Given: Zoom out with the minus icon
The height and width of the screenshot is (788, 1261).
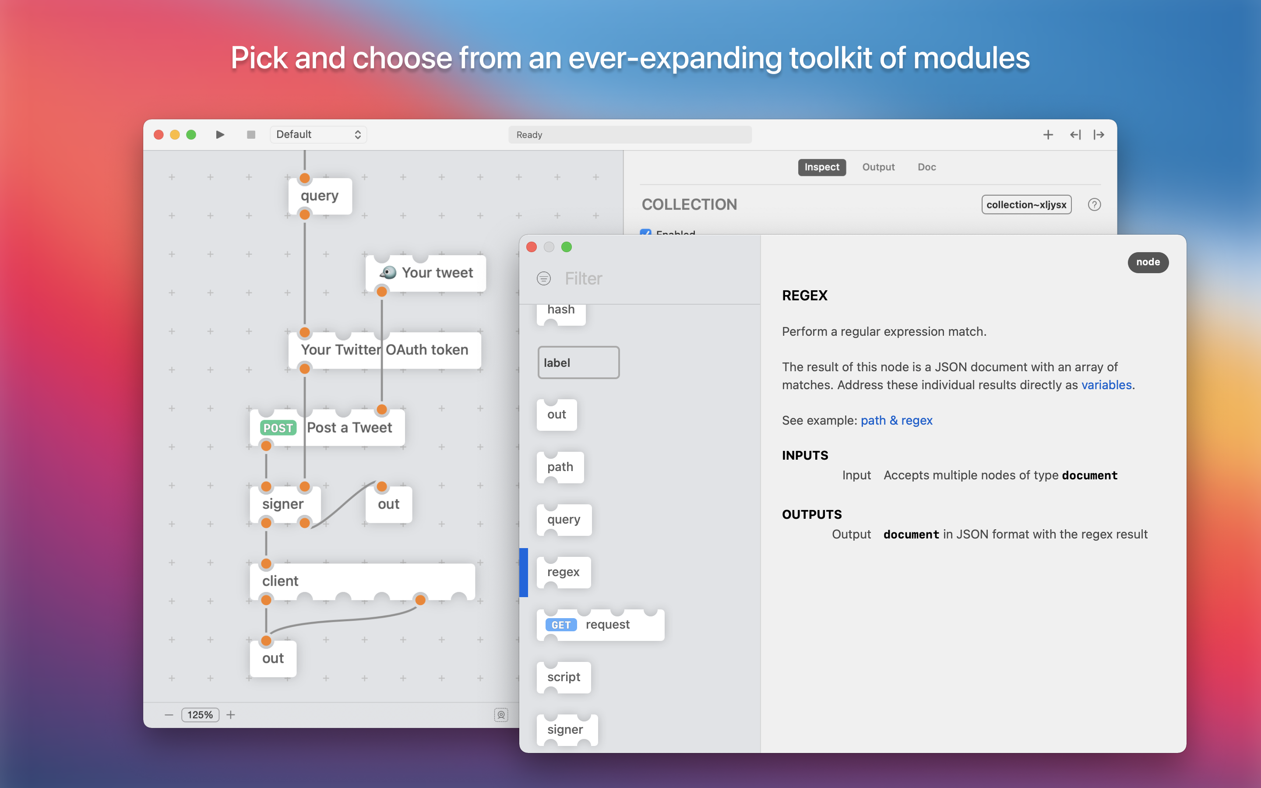Looking at the screenshot, I should click(169, 714).
